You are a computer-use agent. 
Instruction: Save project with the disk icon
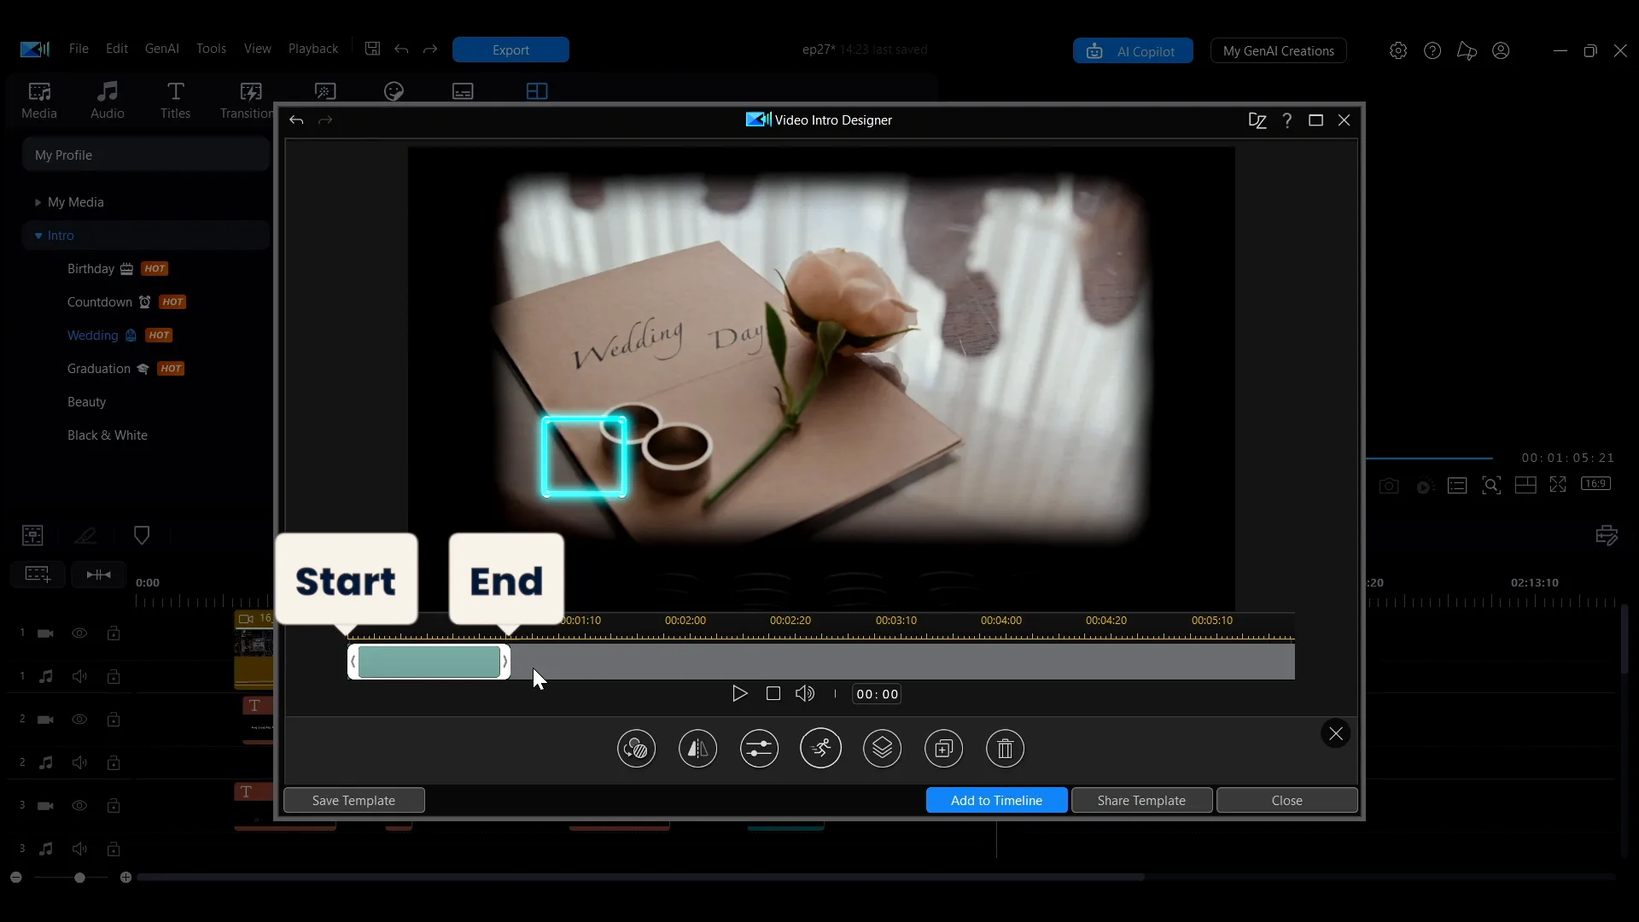pyautogui.click(x=372, y=49)
